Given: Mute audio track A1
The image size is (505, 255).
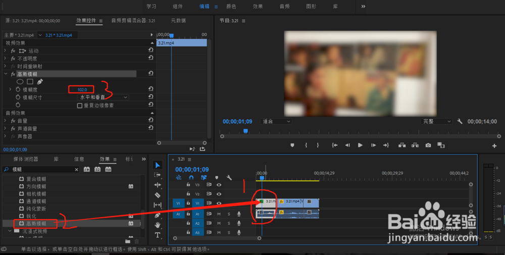Looking at the screenshot, I should [x=219, y=214].
